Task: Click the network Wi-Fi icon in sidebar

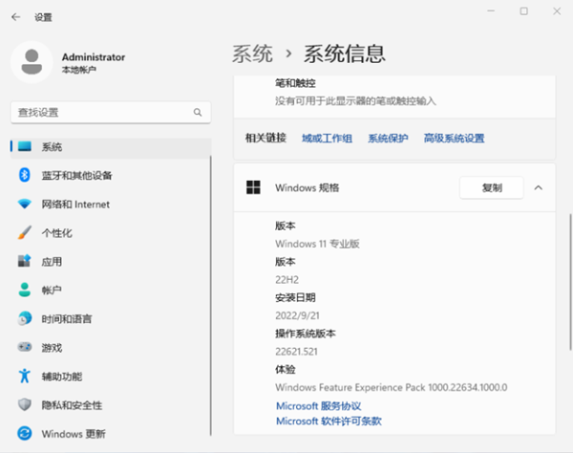Action: coord(25,204)
